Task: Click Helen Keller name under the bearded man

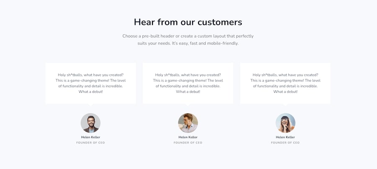Action: point(90,137)
